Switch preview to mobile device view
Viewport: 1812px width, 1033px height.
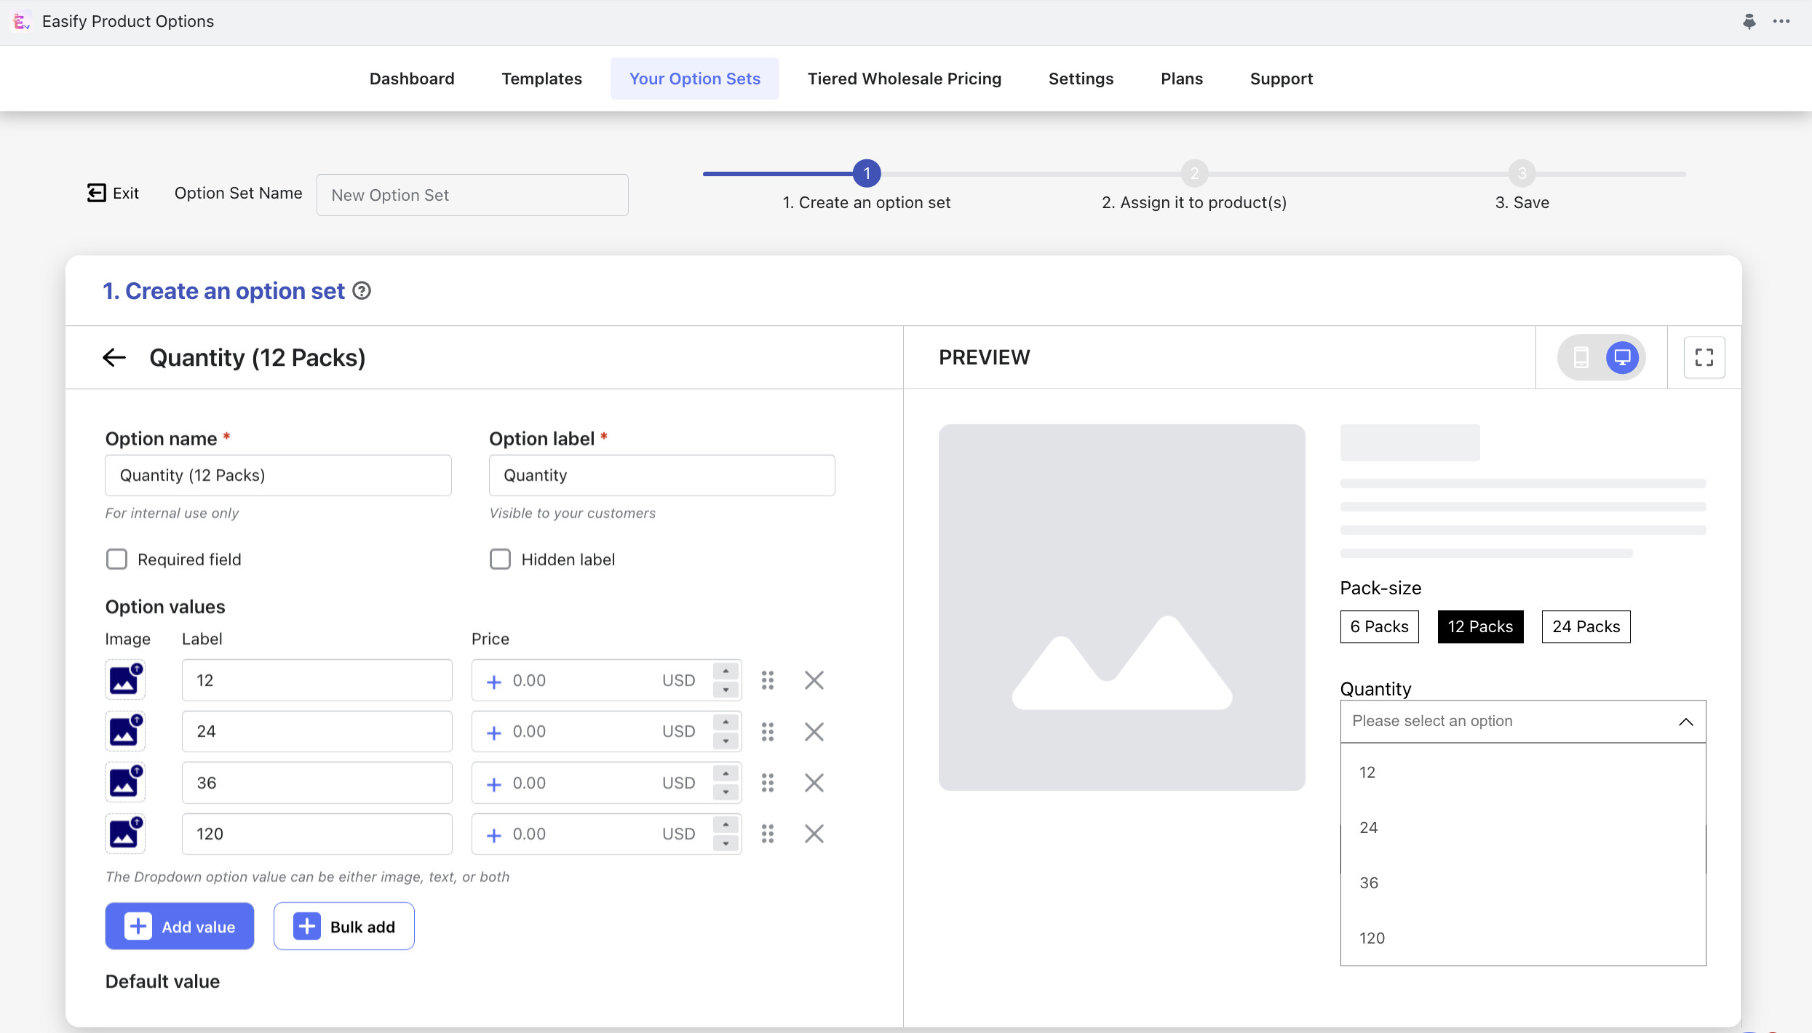(x=1581, y=357)
